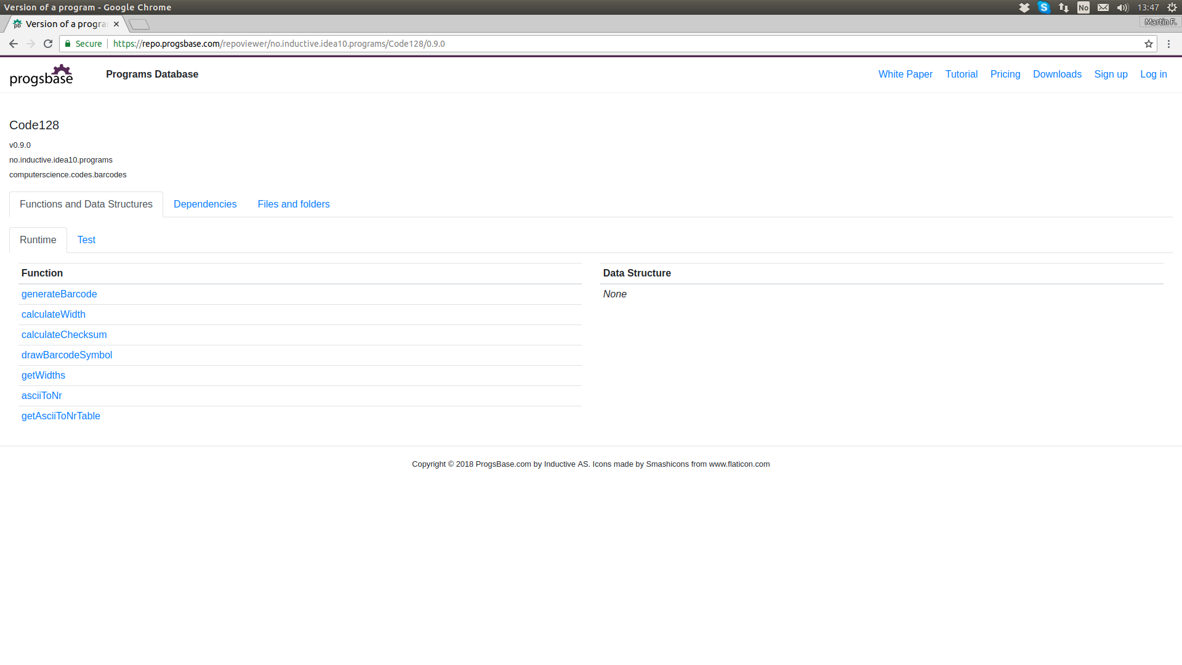The height and width of the screenshot is (665, 1182).
Task: Click the Dropbox tray icon
Action: (1024, 7)
